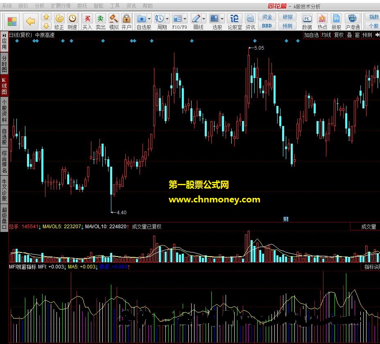Select the K线图 sidebar tab
380x344 pixels.
pyautogui.click(x=4, y=85)
